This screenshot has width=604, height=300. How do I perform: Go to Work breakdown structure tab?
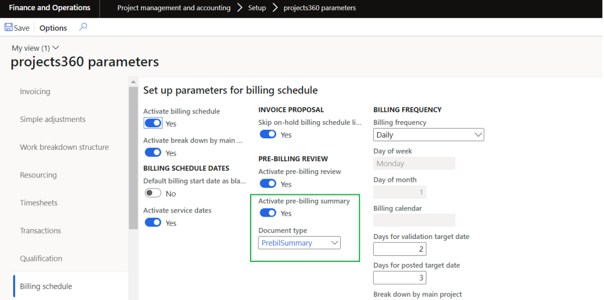click(64, 147)
